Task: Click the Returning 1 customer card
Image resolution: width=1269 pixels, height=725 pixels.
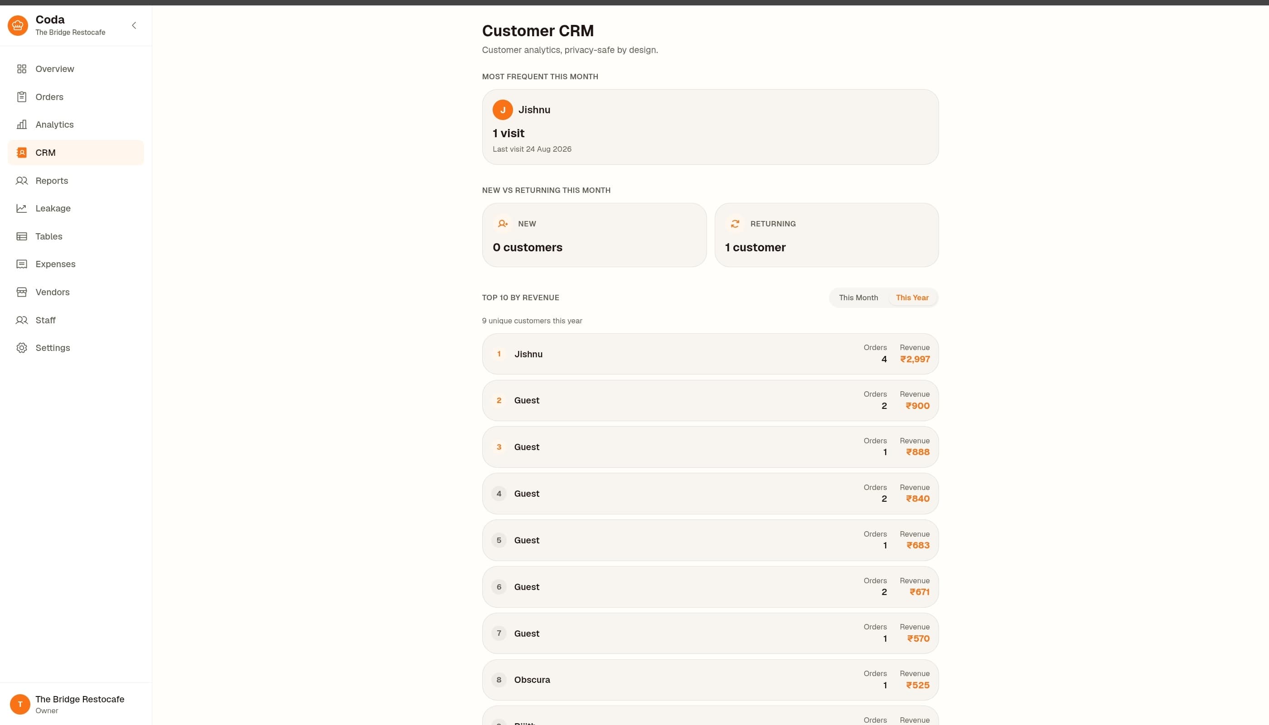Action: point(827,235)
